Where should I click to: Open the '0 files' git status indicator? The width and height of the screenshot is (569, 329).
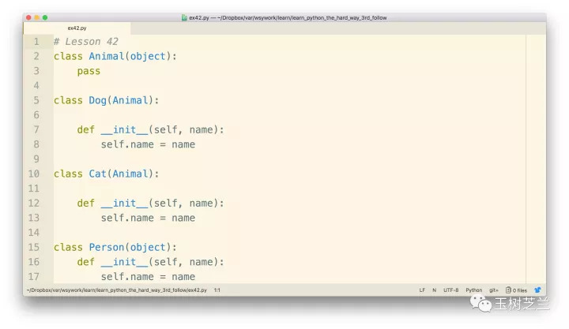516,290
